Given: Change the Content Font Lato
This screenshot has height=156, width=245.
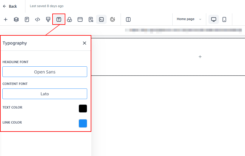Looking at the screenshot, I should pos(45,94).
